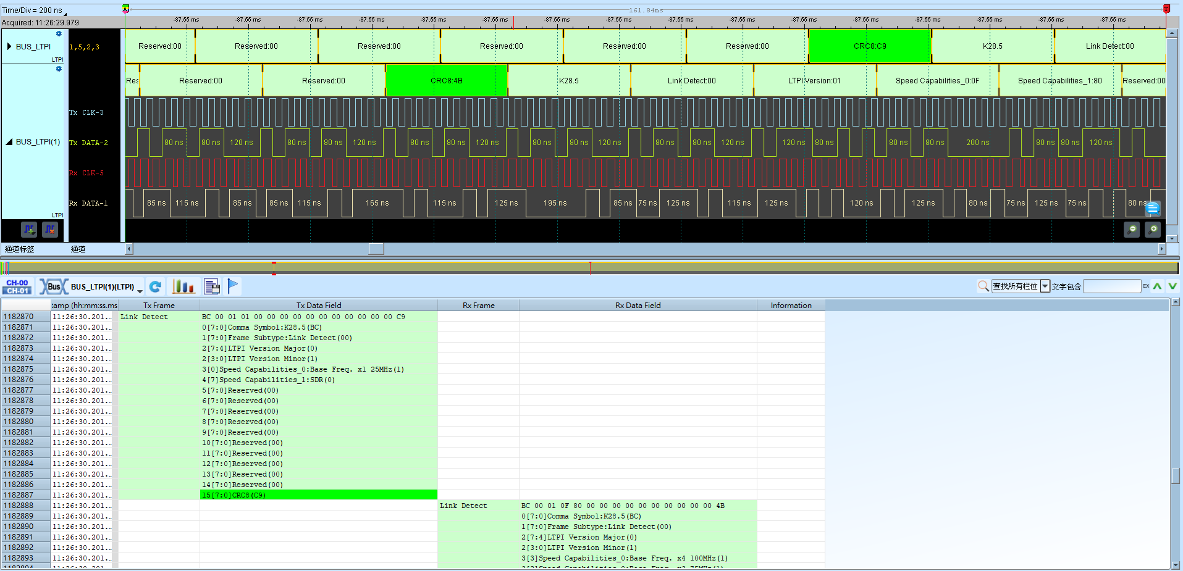Click the waveform horizontal scrollbar thumb
This screenshot has height=571, width=1183.
(x=376, y=249)
